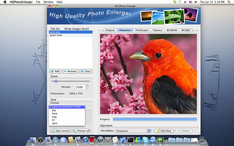Click the progress bar
This screenshot has width=234, height=146.
155,119
